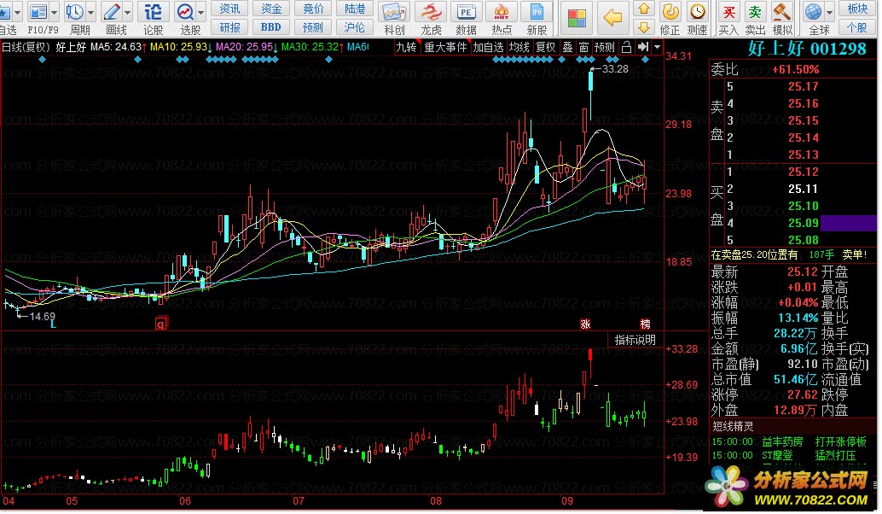
Task: Open the 指标说明 indicator description
Action: (x=635, y=340)
